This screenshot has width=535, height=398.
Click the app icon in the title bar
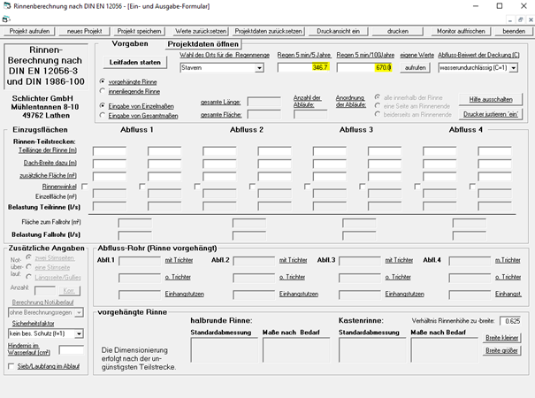[x=7, y=6]
